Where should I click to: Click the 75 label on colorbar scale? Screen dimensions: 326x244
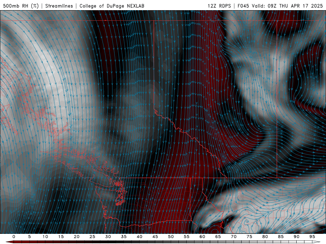[249, 237]
